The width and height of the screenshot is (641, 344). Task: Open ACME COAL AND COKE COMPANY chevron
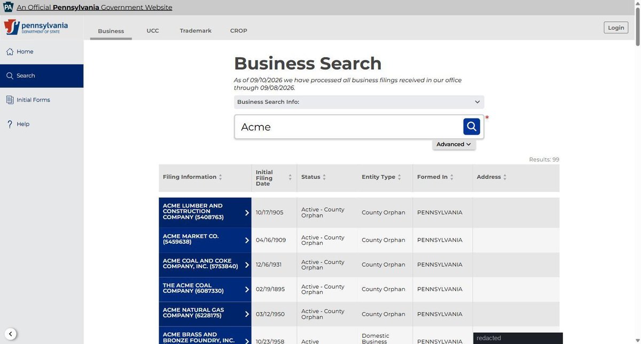[x=247, y=265]
